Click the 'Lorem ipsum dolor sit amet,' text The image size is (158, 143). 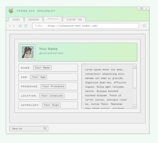pyautogui.click(x=104, y=70)
